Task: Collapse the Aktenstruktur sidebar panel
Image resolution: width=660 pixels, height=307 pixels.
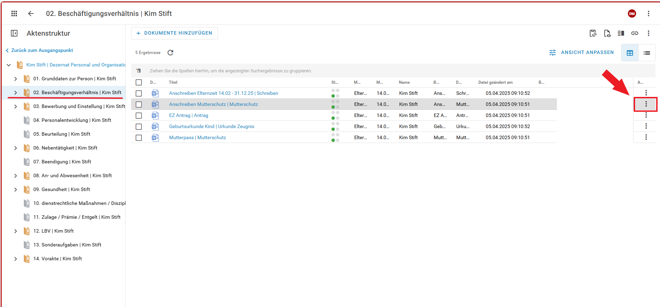Action: pos(14,33)
